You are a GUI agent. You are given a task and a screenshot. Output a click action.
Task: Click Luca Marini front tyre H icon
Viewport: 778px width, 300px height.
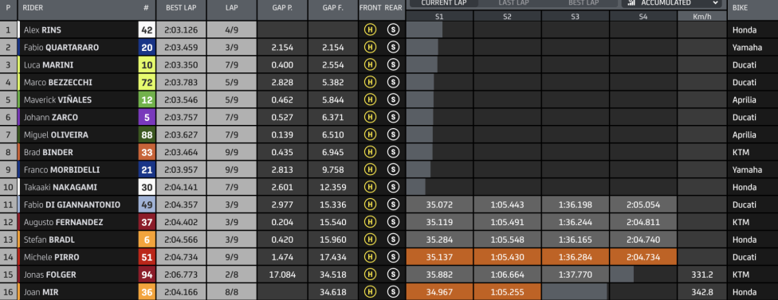coord(370,64)
